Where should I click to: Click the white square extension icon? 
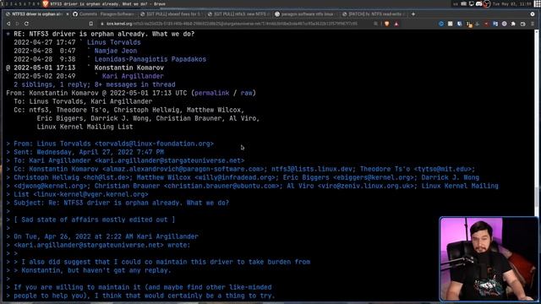[x=451, y=24]
